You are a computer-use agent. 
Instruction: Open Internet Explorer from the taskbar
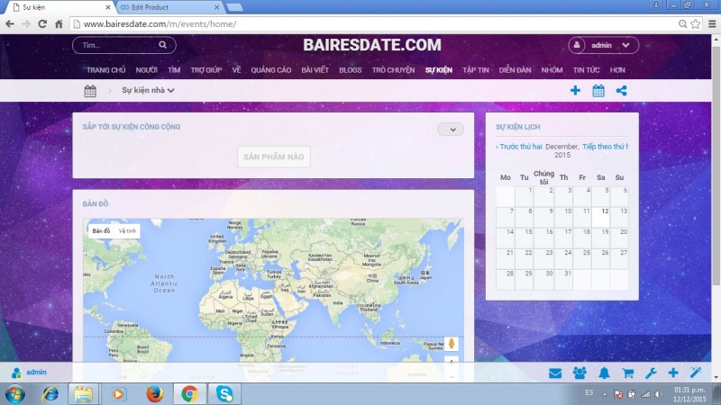pyautogui.click(x=50, y=394)
